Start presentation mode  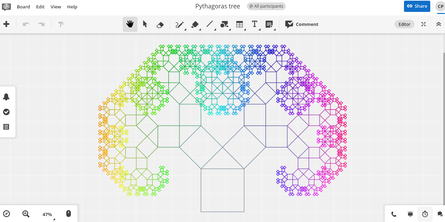(x=410, y=214)
